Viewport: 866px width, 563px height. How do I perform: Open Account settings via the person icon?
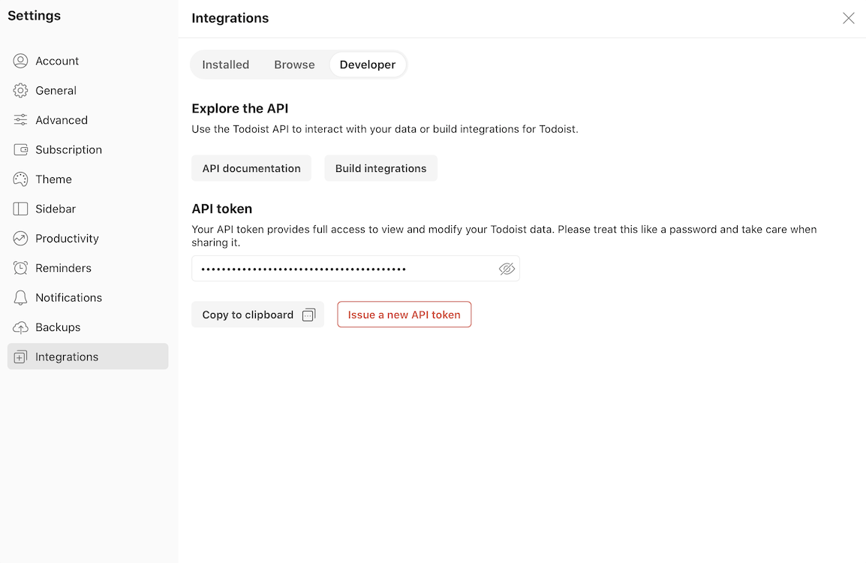(x=20, y=61)
